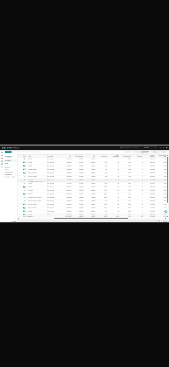
Task: Open the user avatar in top-right corner
Action: [x=167, y=148]
